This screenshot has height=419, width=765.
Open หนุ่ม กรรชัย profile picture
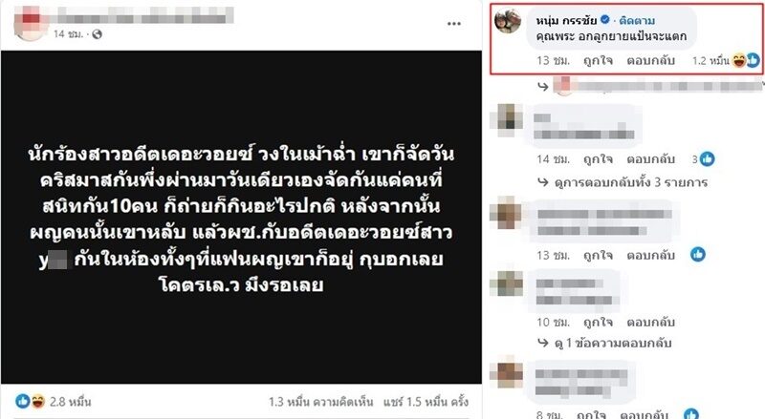508,20
